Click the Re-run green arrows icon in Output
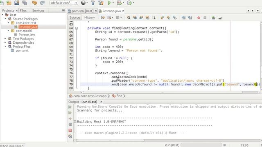Image resolution: width=262 pixels, height=147 pixels. pyautogui.click(x=70, y=107)
